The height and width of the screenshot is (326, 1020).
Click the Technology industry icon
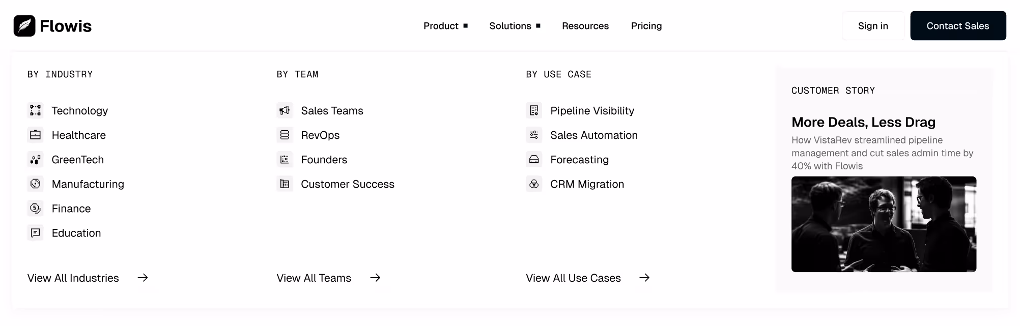35,110
